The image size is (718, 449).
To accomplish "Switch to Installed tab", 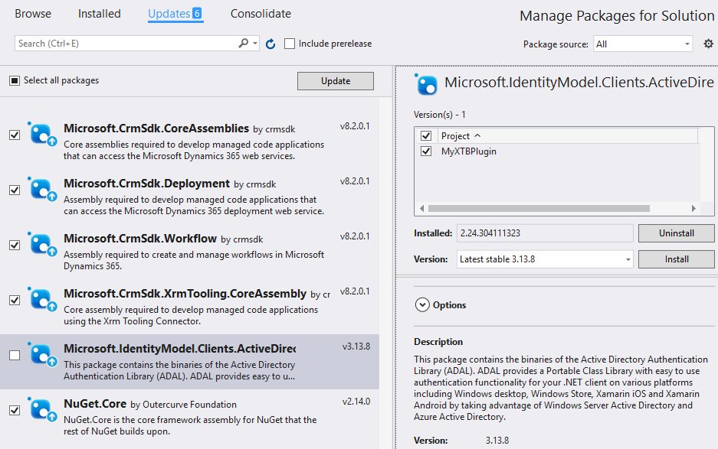I will click(x=100, y=14).
